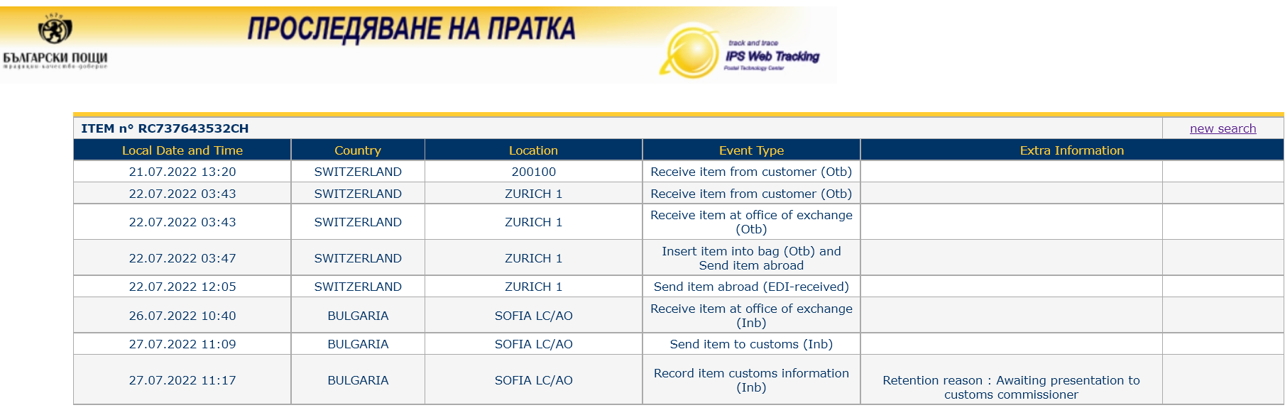
Task: Click the 21.07.2022 13:20 date cell
Action: point(182,172)
